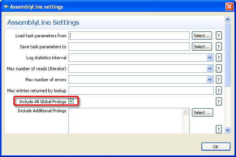Uncheck Include All Global Prologs checkbox

[71, 101]
